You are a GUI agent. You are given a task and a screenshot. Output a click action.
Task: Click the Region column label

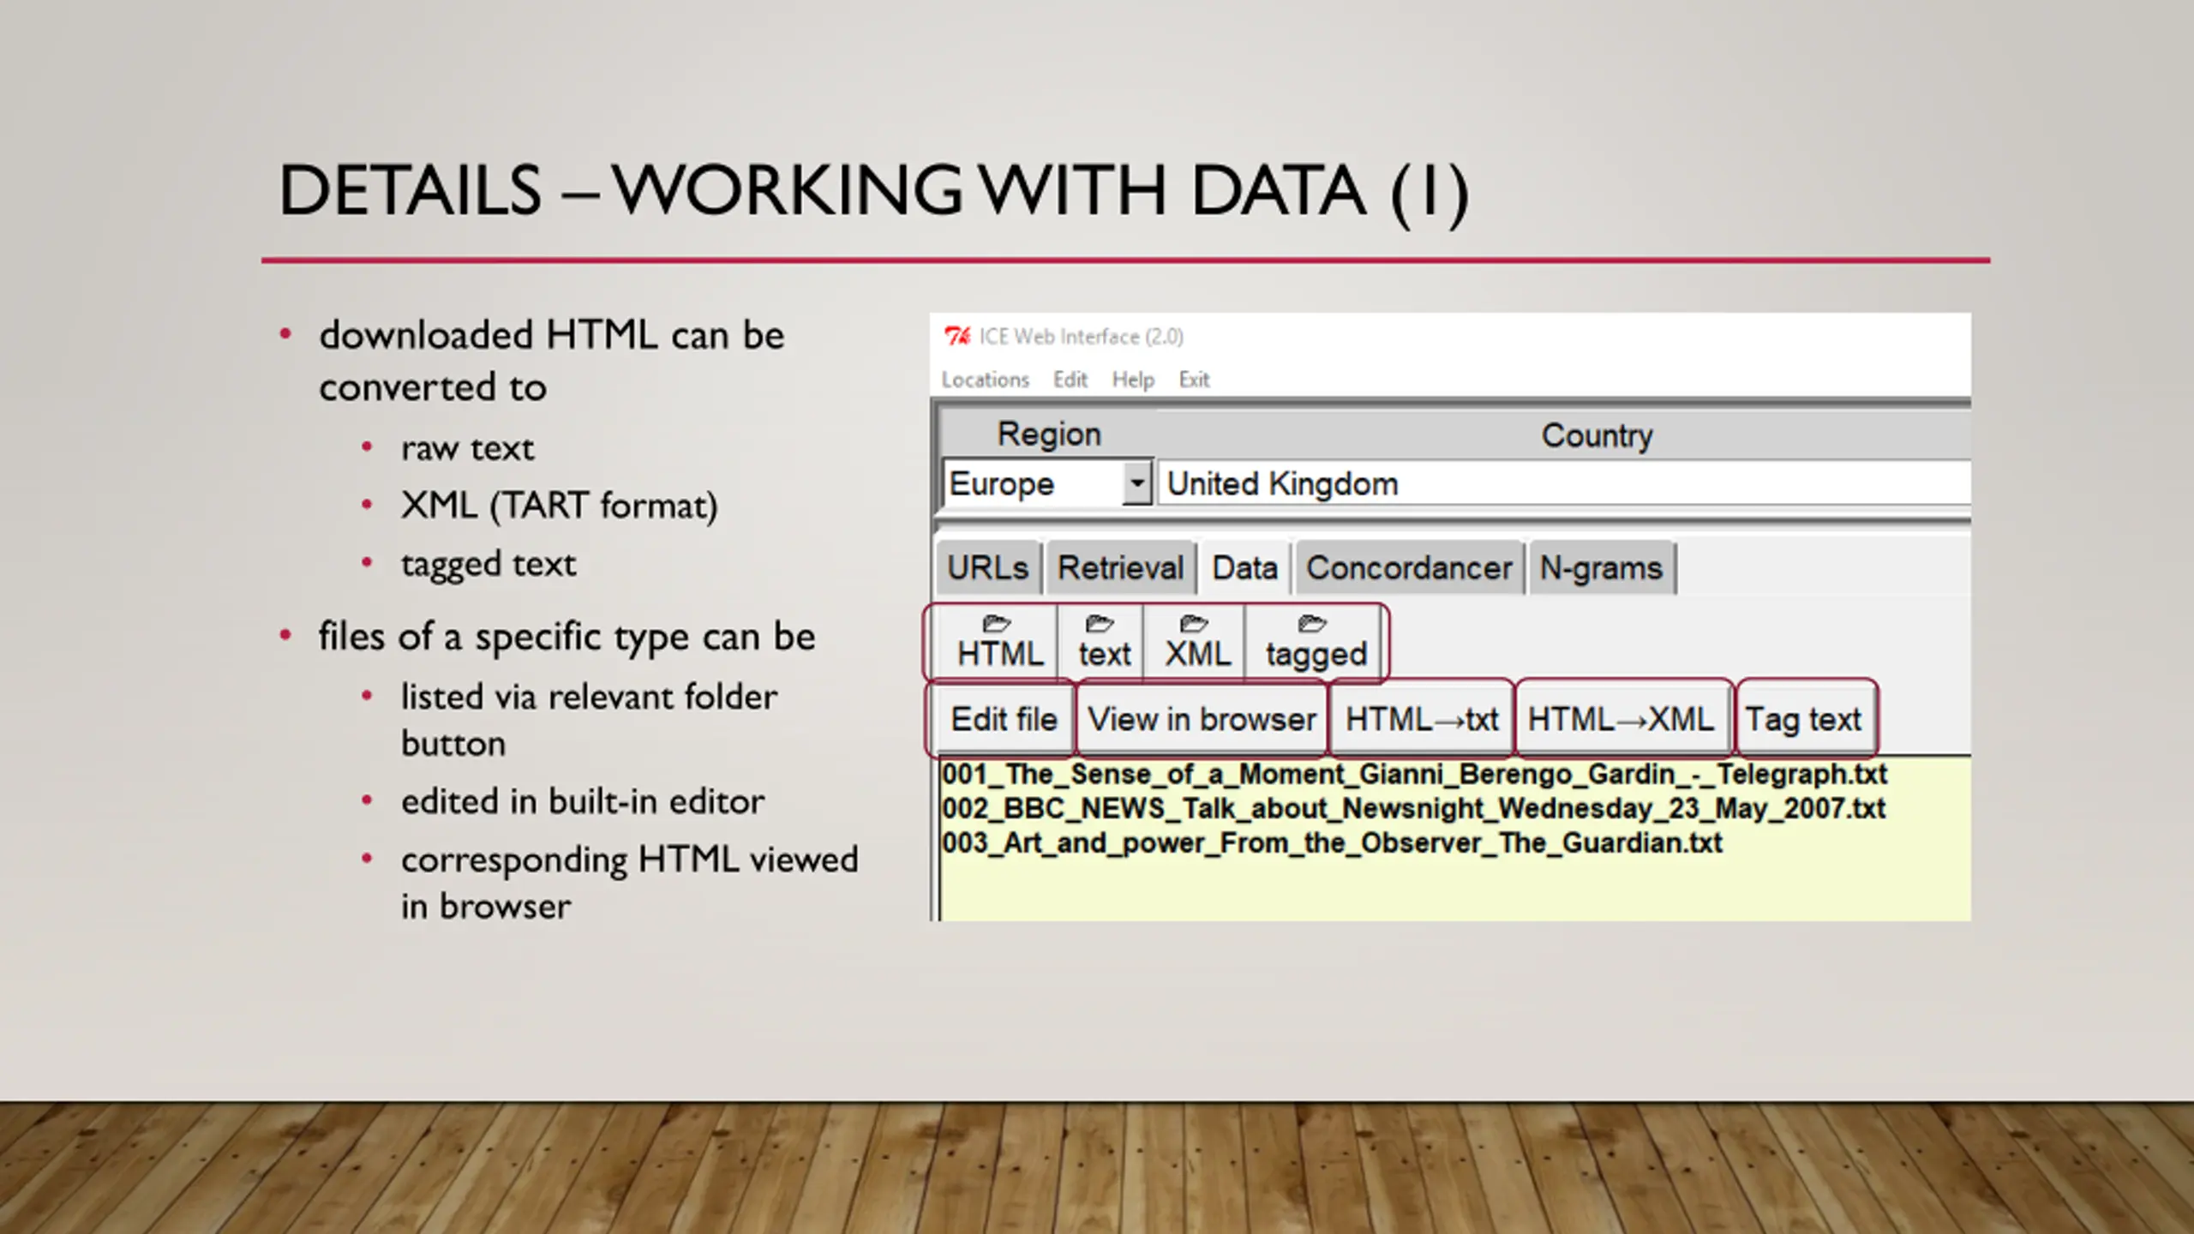tap(1049, 434)
